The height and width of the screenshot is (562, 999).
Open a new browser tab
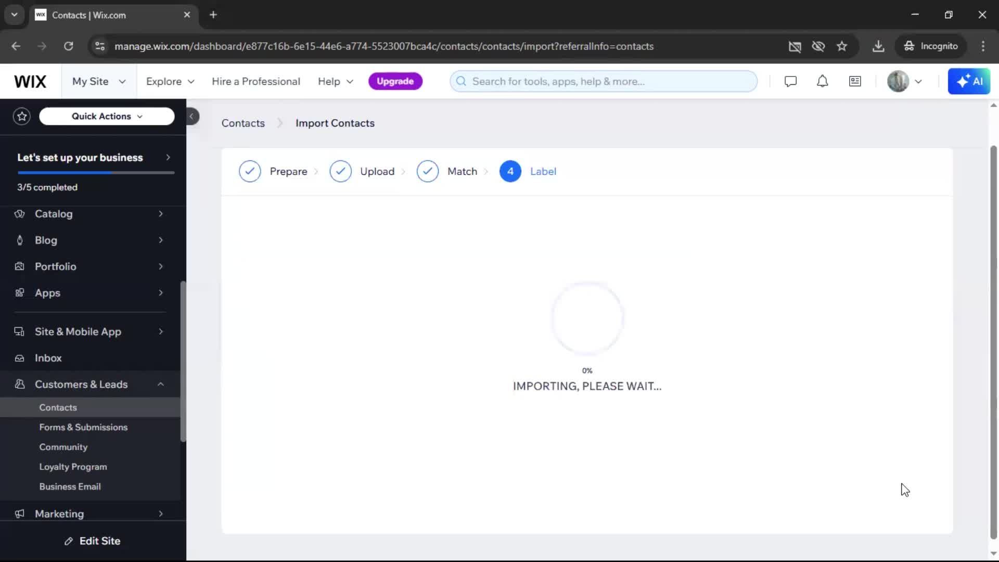pyautogui.click(x=213, y=15)
